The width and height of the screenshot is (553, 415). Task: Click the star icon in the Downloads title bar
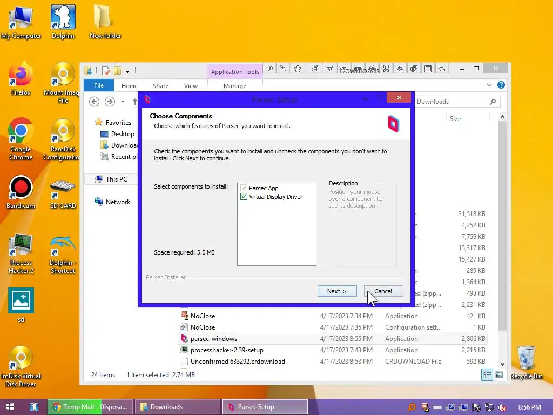coord(298,69)
